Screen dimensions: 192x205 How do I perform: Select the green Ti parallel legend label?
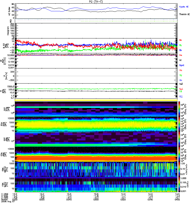pyautogui.click(x=180, y=91)
